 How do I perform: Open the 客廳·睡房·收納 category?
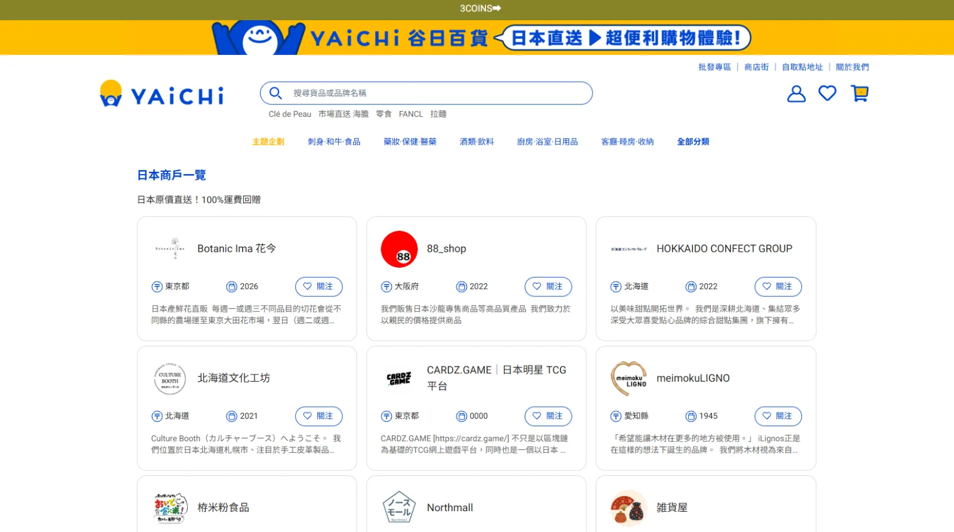coord(627,142)
